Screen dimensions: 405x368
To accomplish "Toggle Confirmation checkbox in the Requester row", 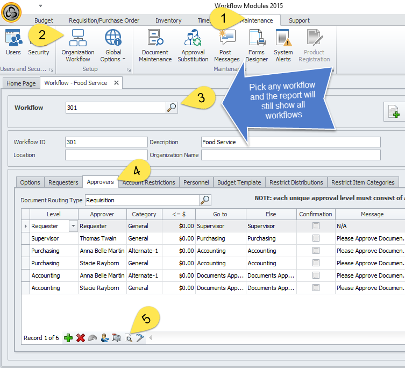I will click(316, 226).
